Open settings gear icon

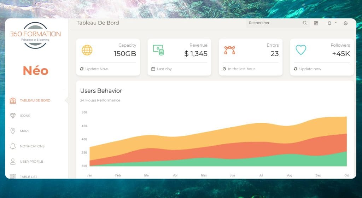346,23
